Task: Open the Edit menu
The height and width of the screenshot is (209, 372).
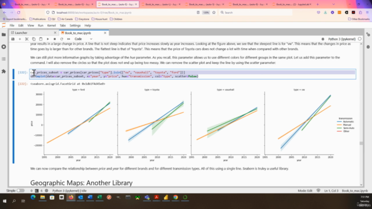Action: pyautogui.click(x=21, y=26)
